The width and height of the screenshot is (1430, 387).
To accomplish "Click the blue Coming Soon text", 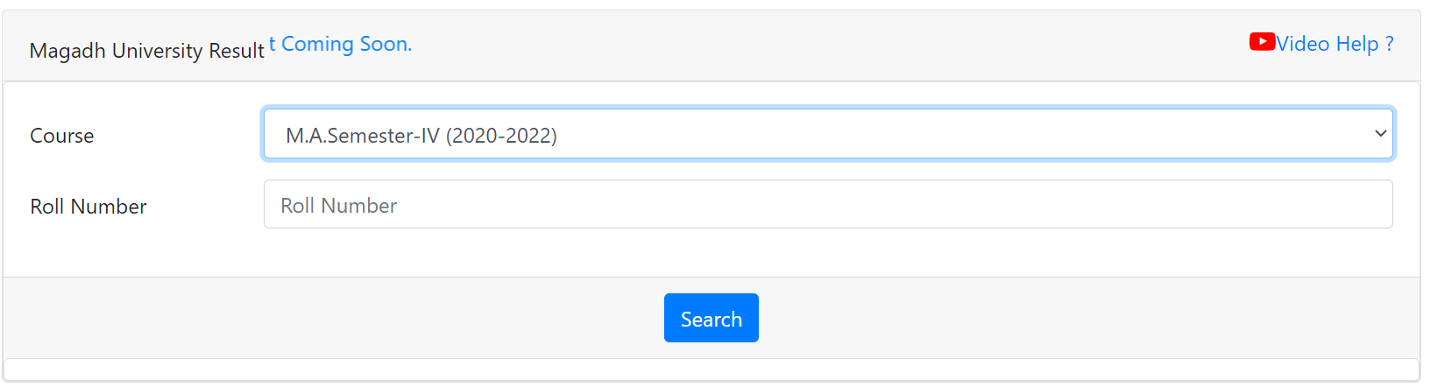I will [x=345, y=44].
